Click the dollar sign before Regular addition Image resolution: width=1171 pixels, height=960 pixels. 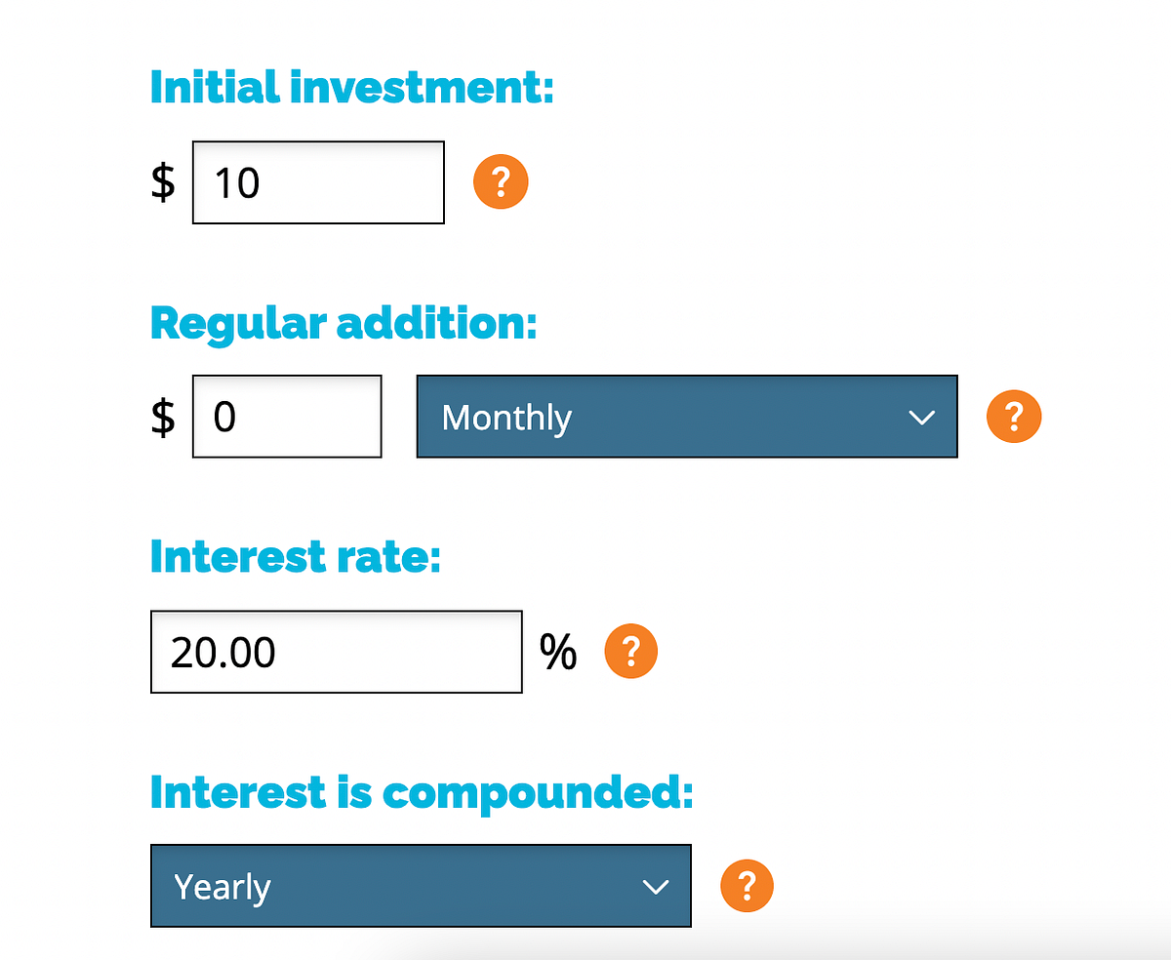pos(162,417)
